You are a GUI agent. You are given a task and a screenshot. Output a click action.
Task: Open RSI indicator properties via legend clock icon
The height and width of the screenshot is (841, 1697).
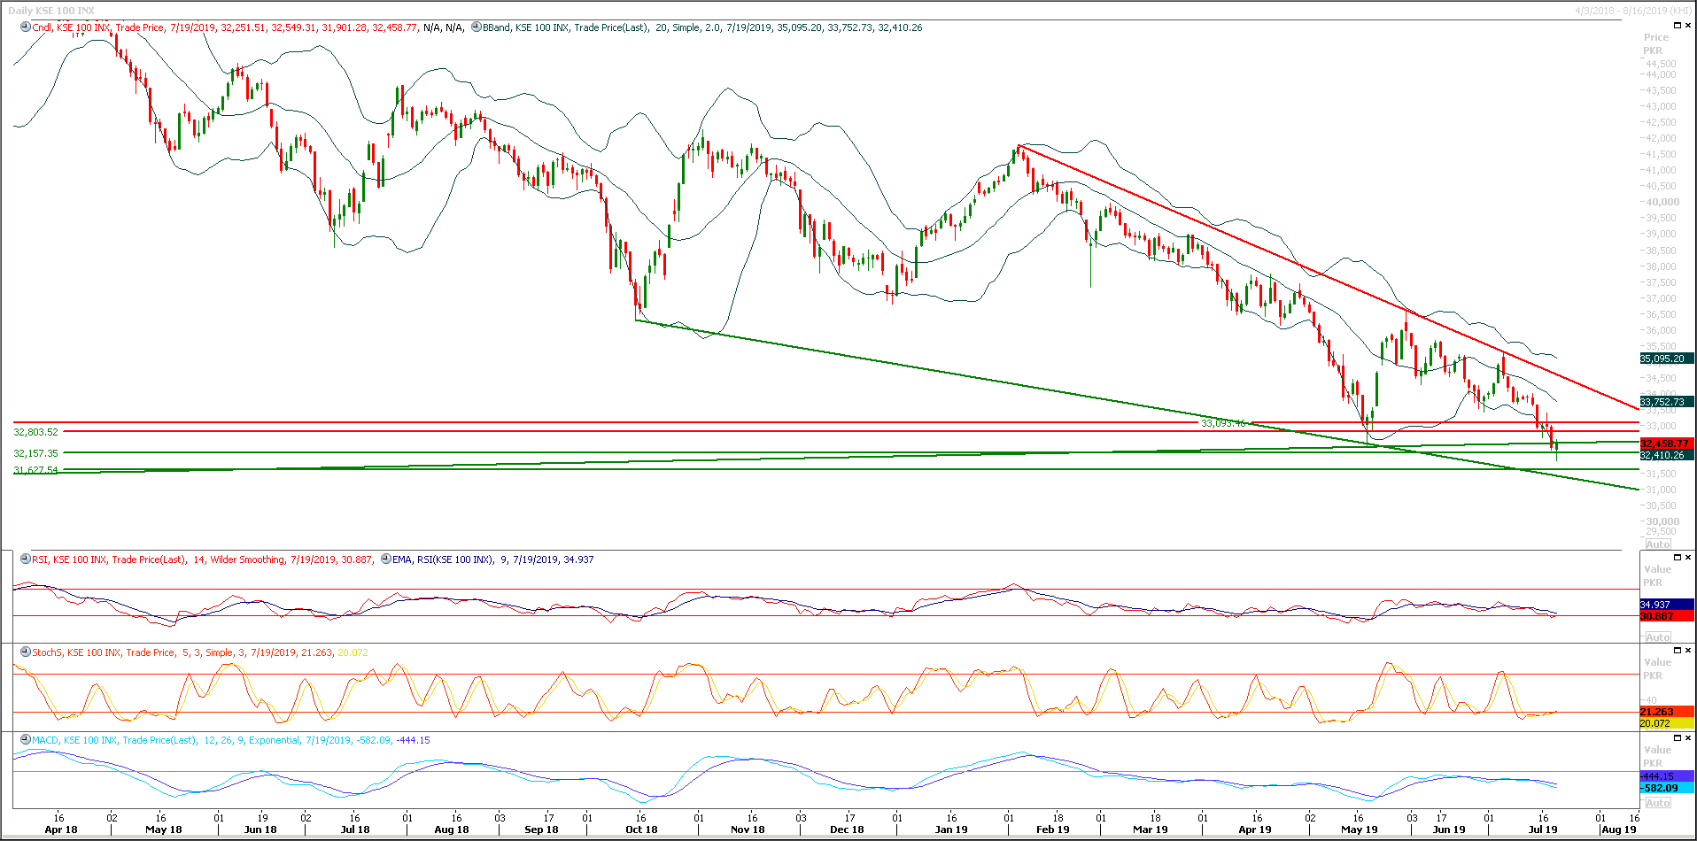(24, 559)
